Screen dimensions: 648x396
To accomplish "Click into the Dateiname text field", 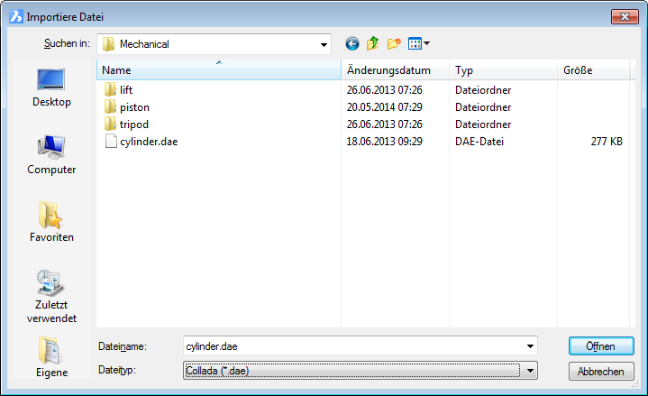I will 351,345.
